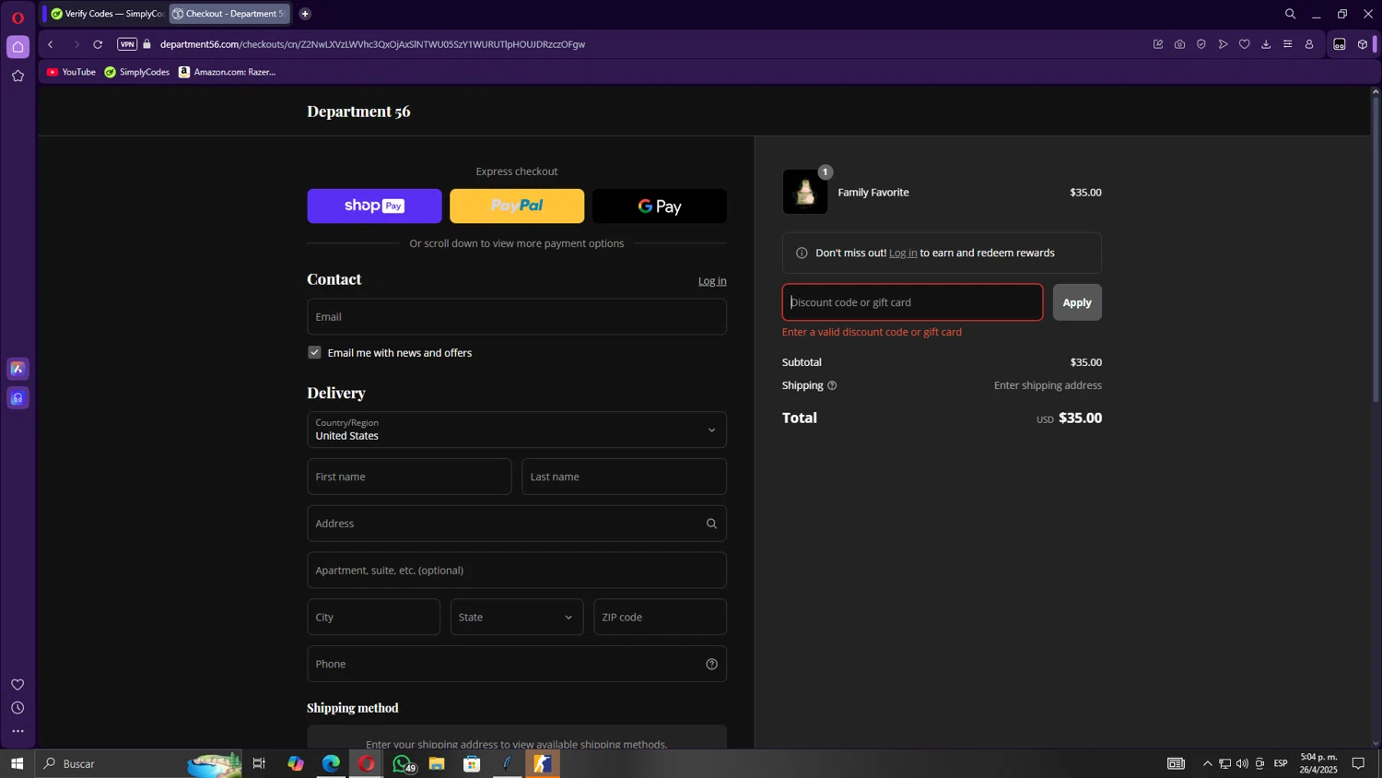Open bookmarks star in Opera sidebar
Viewport: 1382px width, 778px height.
click(x=18, y=77)
